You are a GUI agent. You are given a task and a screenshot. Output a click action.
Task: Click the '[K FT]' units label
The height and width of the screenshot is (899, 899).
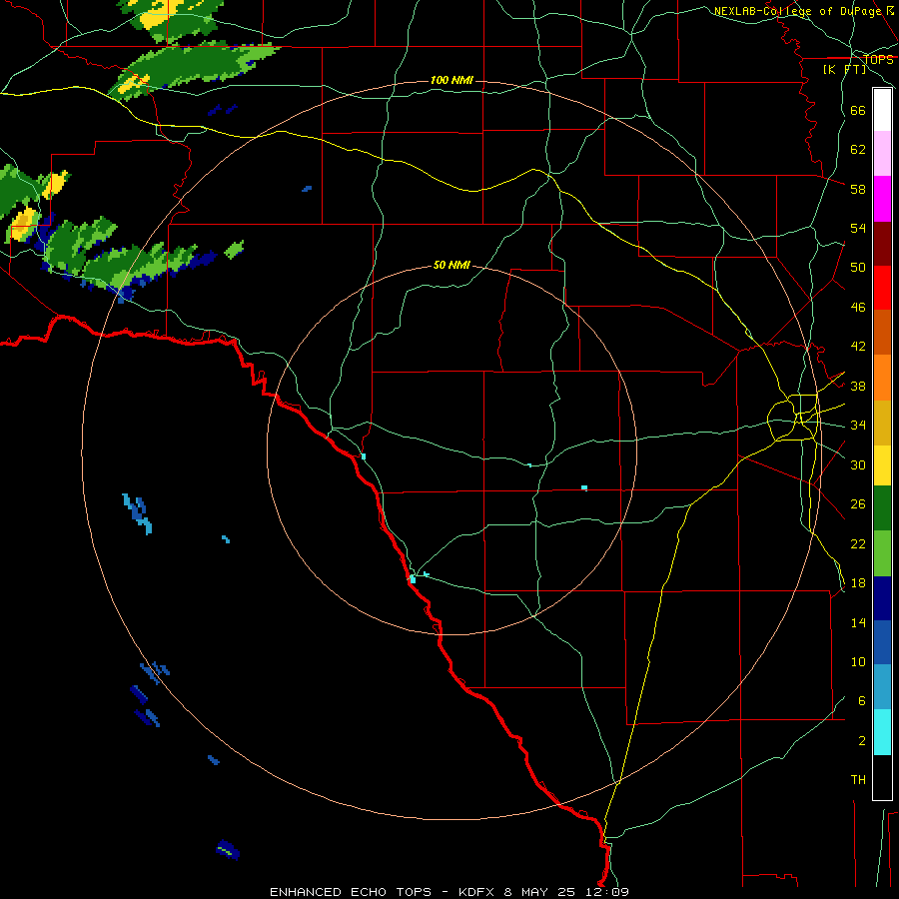pyautogui.click(x=844, y=70)
